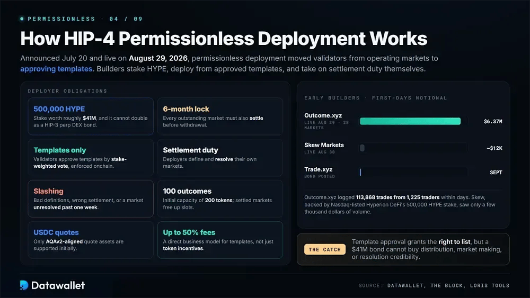530x298 pixels.
Task: Click the 'Datawallet' wordmark text
Action: [x=58, y=285]
